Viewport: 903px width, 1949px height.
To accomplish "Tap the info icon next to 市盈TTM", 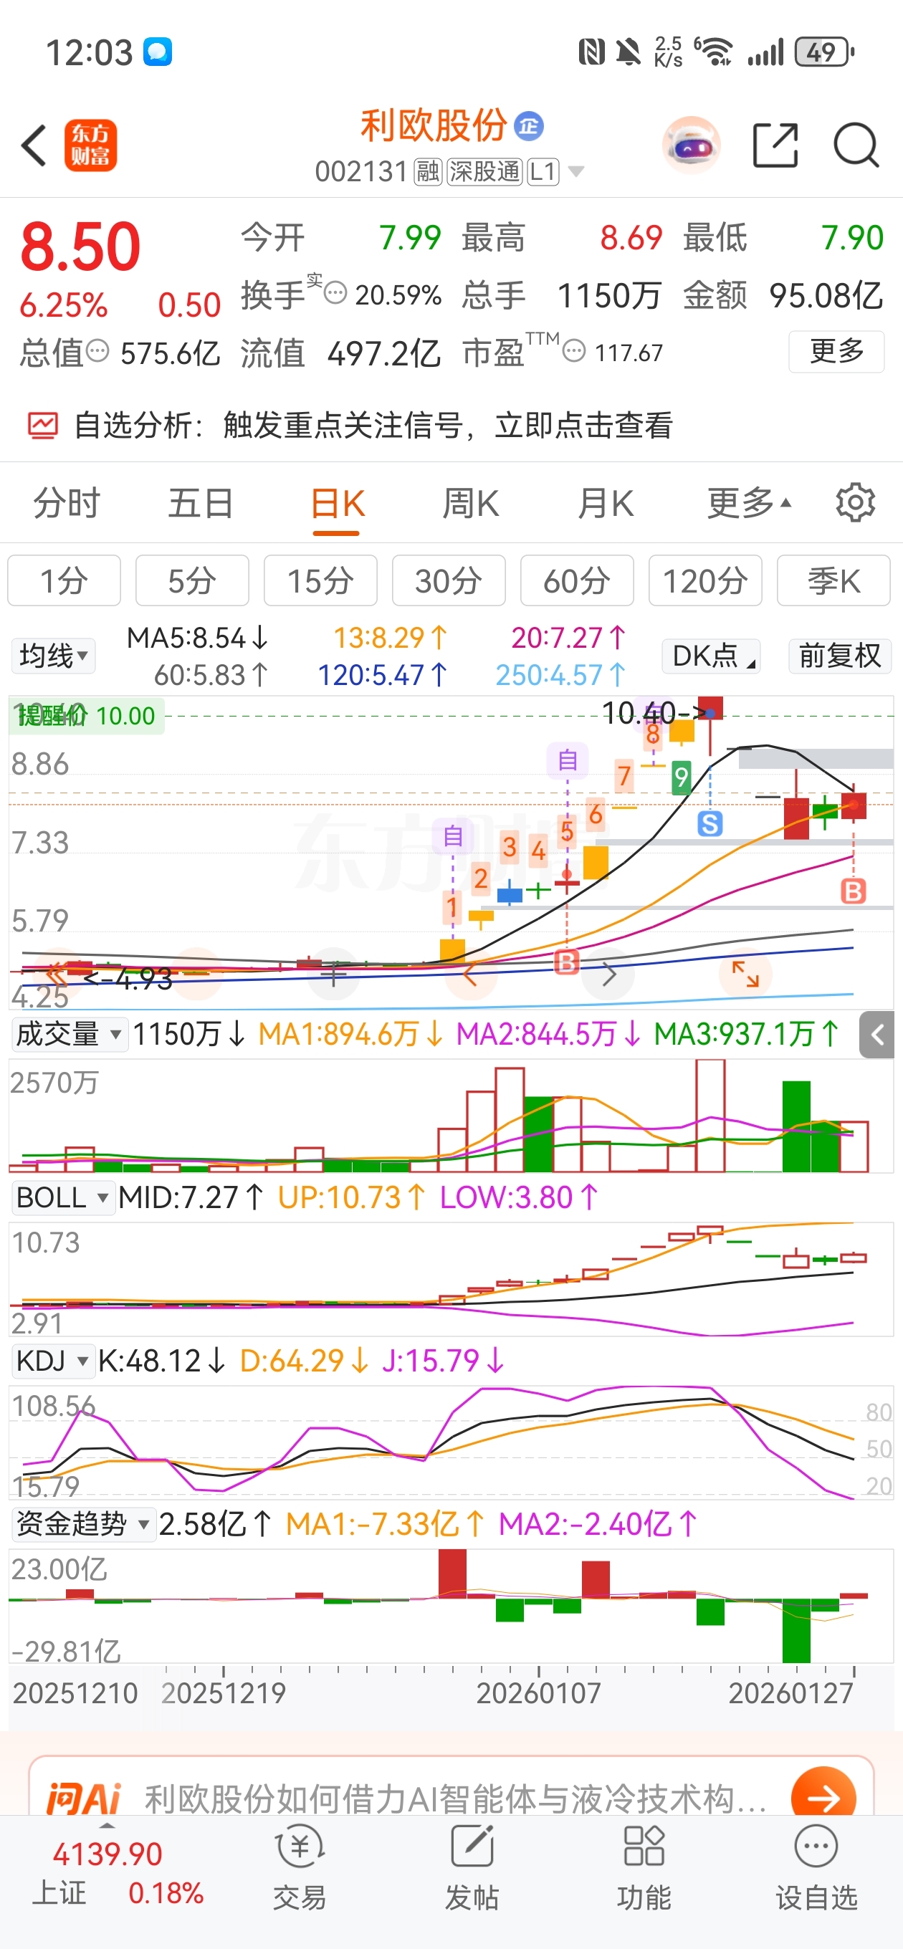I will tap(575, 351).
